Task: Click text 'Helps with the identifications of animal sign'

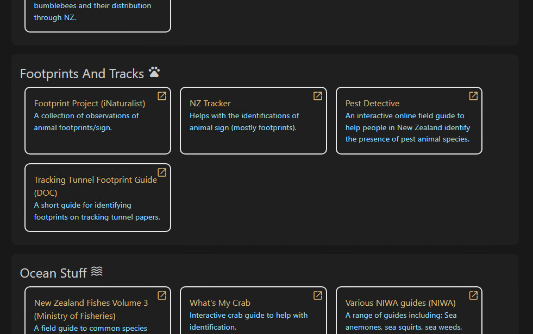Action: pos(244,122)
